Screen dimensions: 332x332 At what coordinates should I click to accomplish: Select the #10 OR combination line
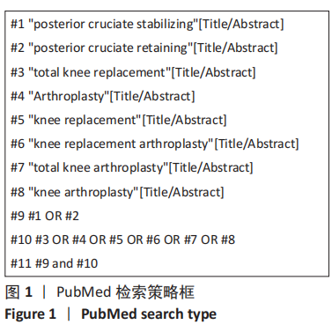tap(122, 240)
